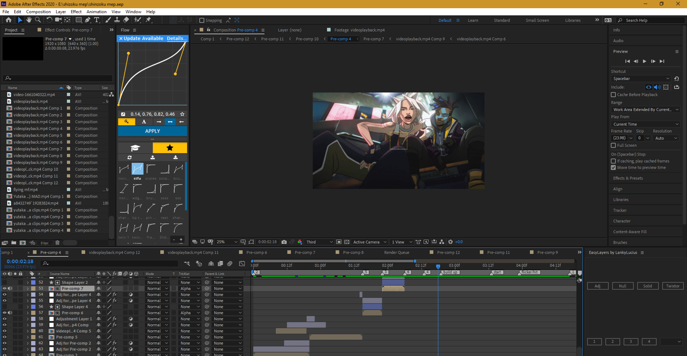Viewport: 687px width, 356px height.
Task: Open the Active Camera dropdown
Action: (370, 242)
